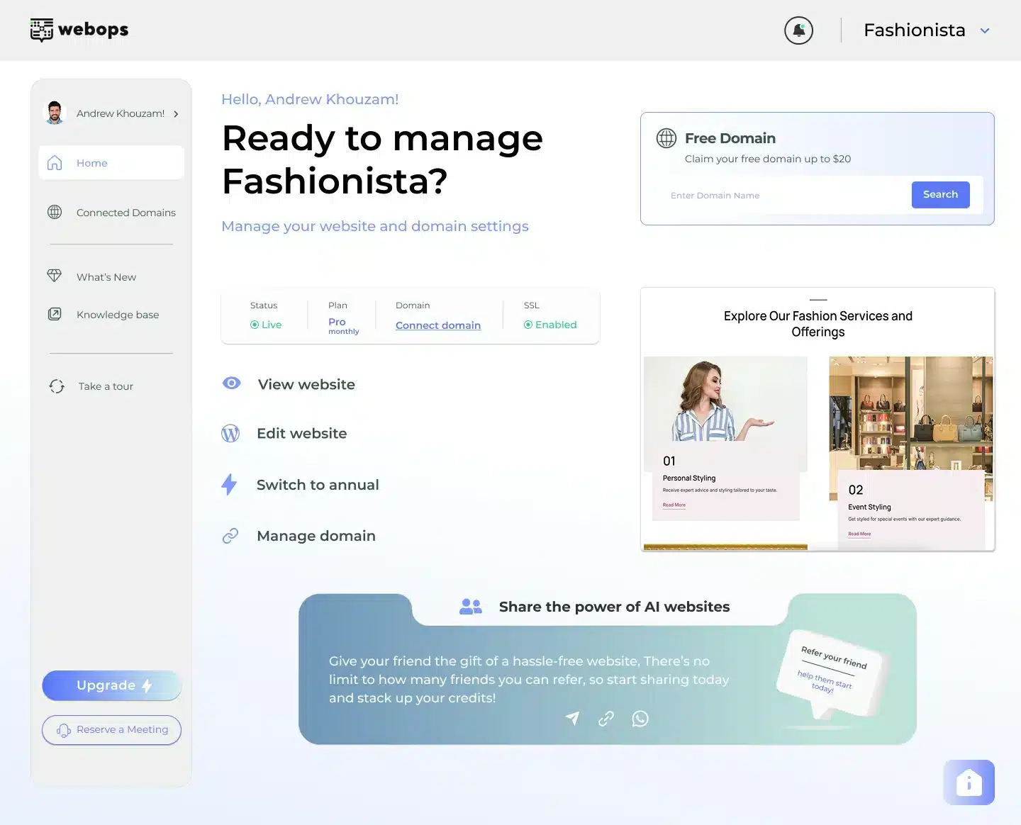Click the eye icon for View website
Screen dimensions: 1021x825
[231, 383]
